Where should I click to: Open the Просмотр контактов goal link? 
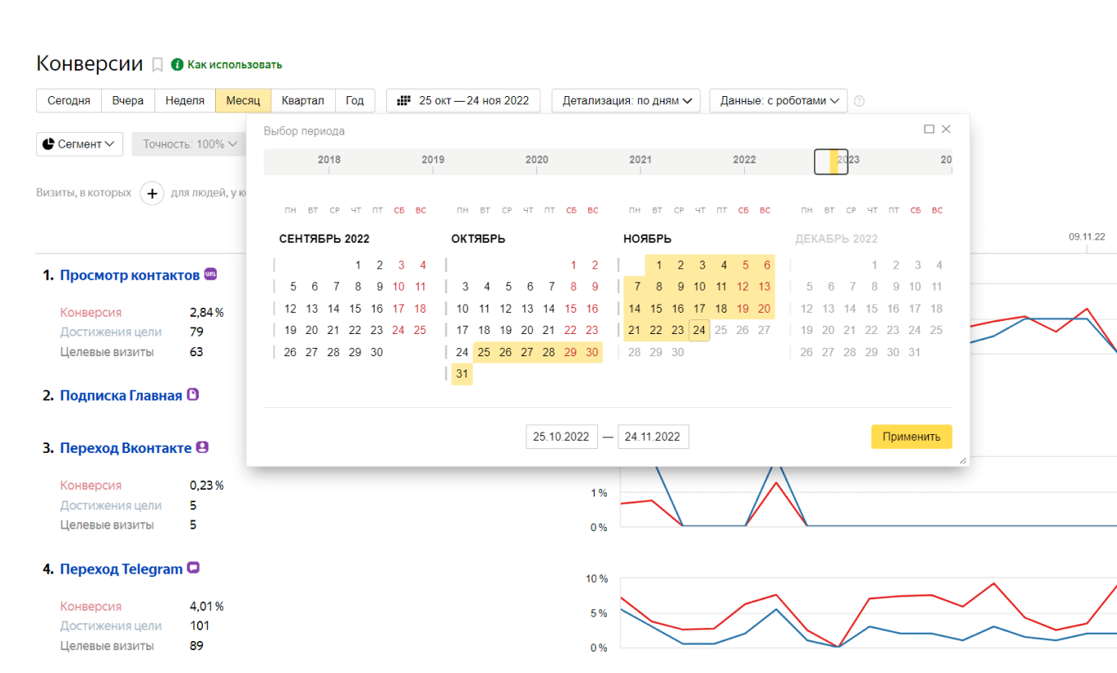129,275
